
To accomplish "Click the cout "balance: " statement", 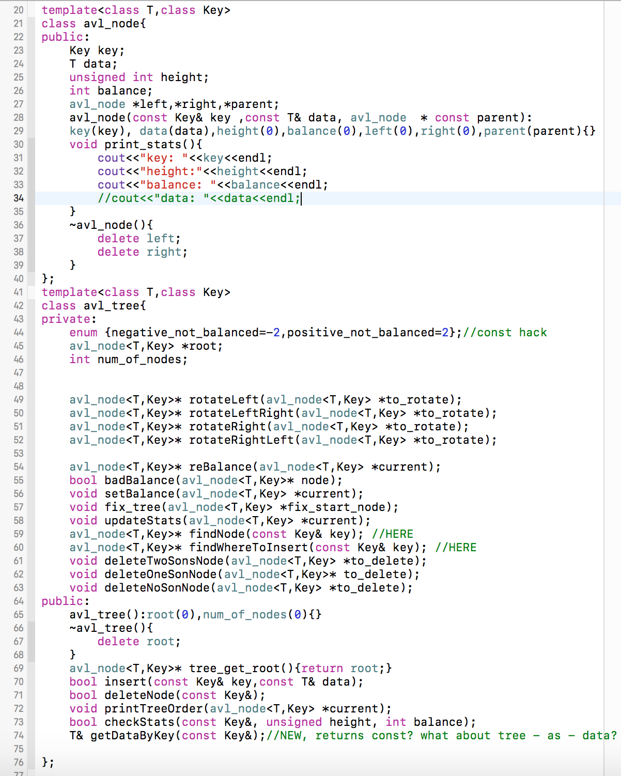I will click(213, 185).
